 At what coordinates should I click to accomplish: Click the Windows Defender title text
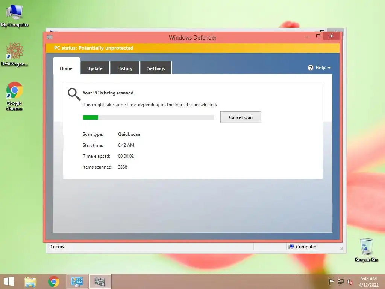[193, 38]
